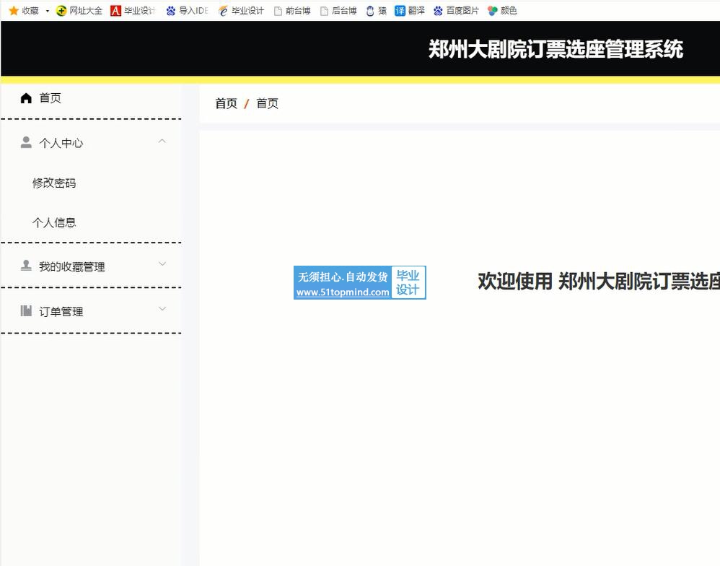Image resolution: width=720 pixels, height=566 pixels.
Task: Go to 首页 in sidebar menu
Action: 50,98
